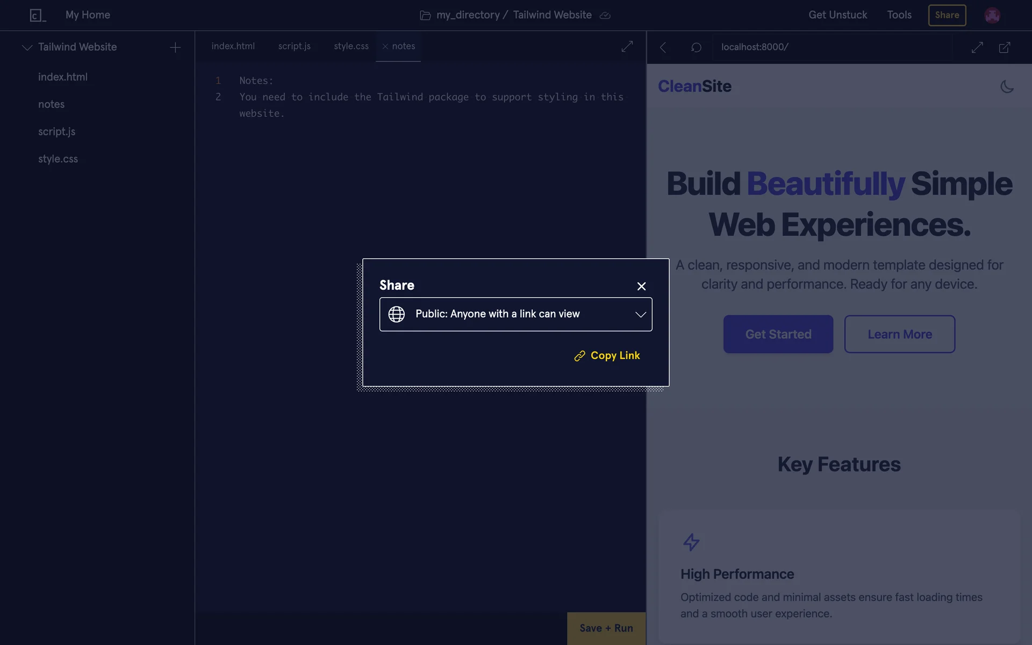The width and height of the screenshot is (1032, 645).
Task: Click the localhost:8000 address field
Action: pyautogui.click(x=755, y=47)
